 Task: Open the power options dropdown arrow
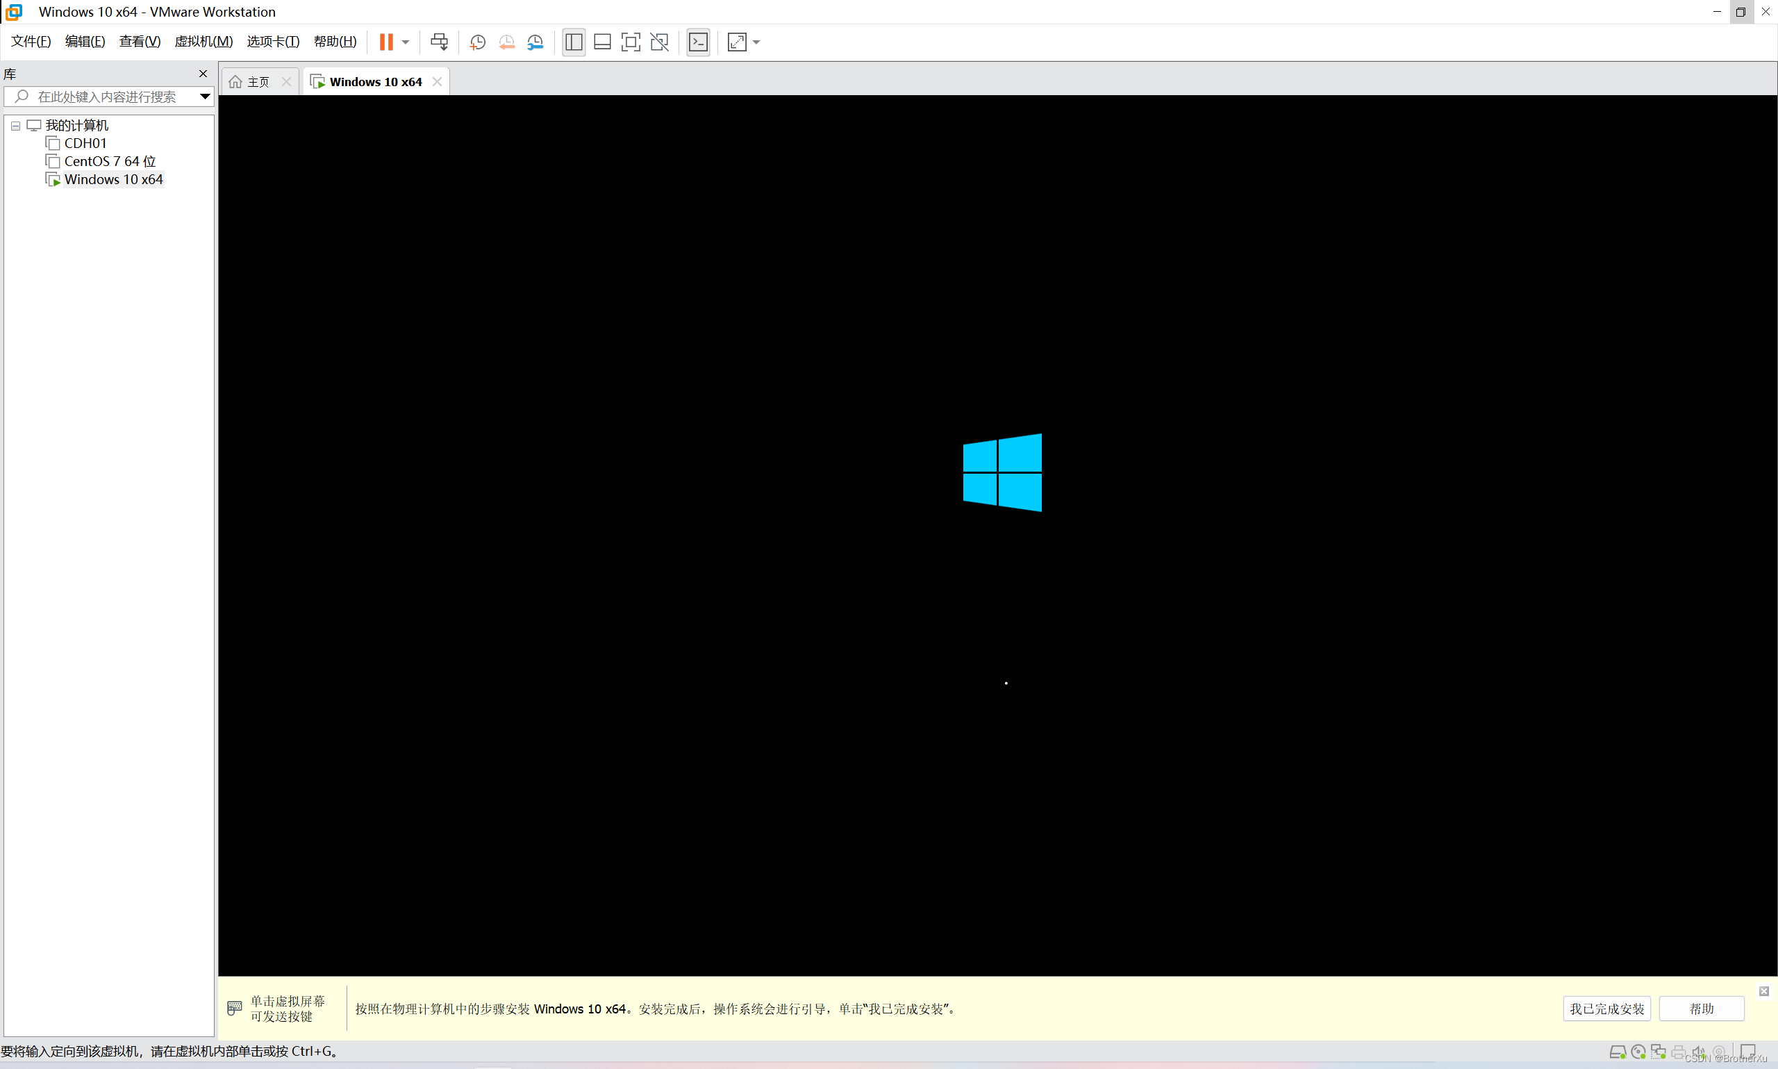[x=406, y=42]
